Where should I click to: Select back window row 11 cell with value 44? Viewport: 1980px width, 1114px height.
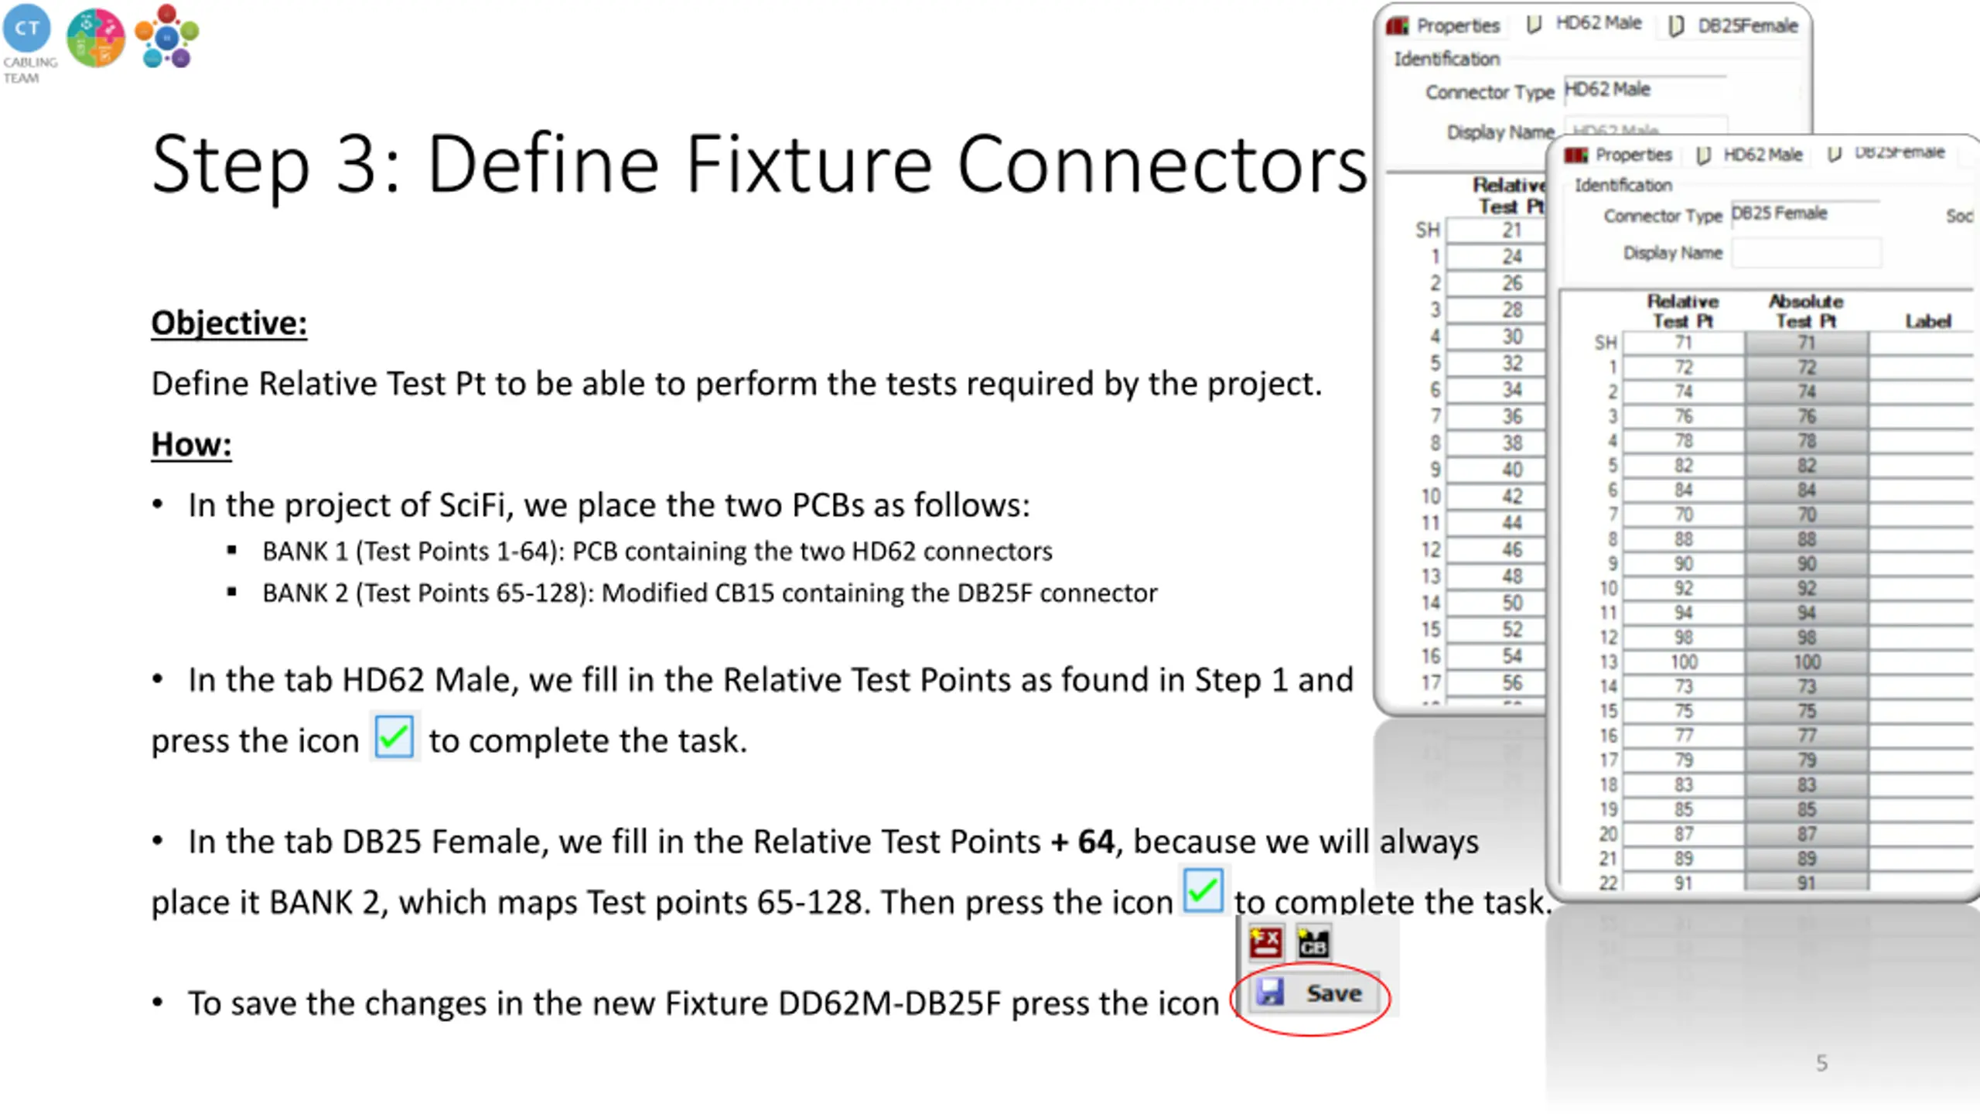(x=1496, y=523)
